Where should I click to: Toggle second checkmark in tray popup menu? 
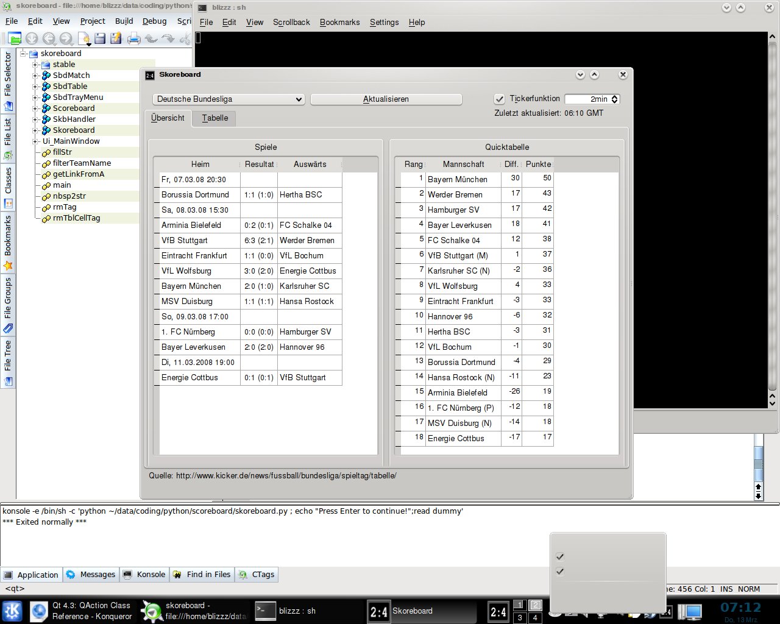(x=560, y=572)
